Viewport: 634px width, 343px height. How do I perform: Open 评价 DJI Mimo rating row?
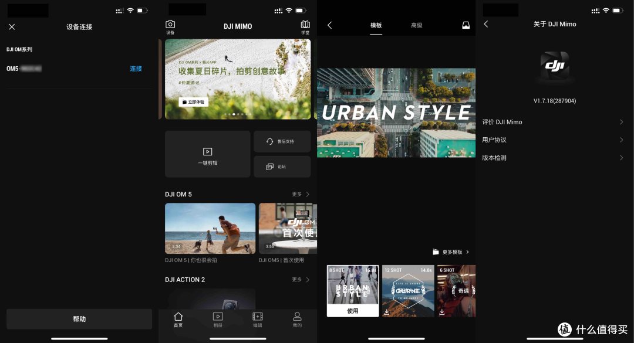[x=553, y=122]
